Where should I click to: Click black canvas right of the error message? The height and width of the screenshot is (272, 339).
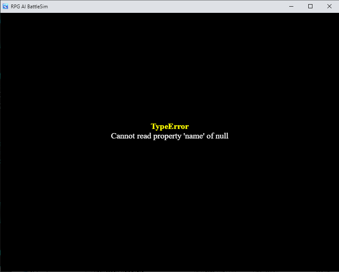282,136
